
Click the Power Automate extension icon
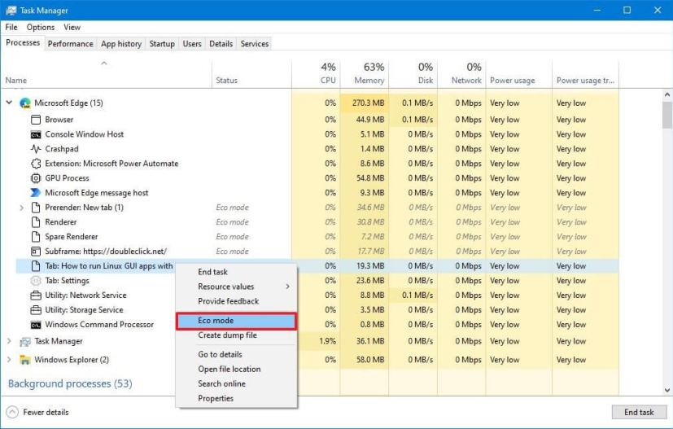(36, 164)
